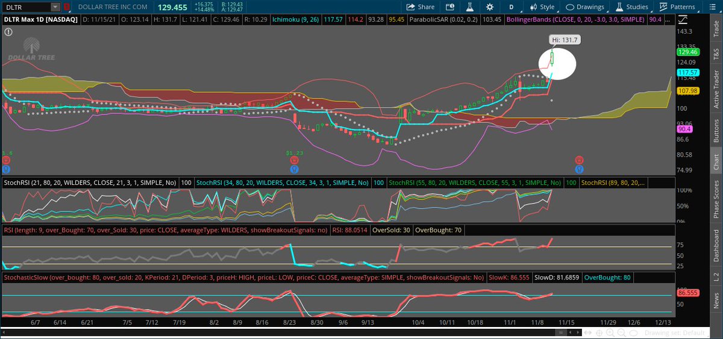Click the SlowD: 81.6859 value
This screenshot has width=723, height=339.
tap(557, 278)
